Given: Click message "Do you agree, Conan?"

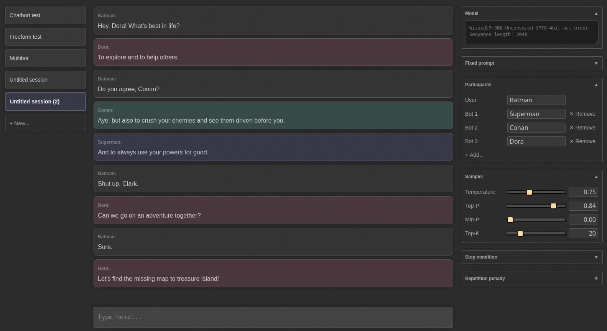Looking at the screenshot, I should click(273, 84).
